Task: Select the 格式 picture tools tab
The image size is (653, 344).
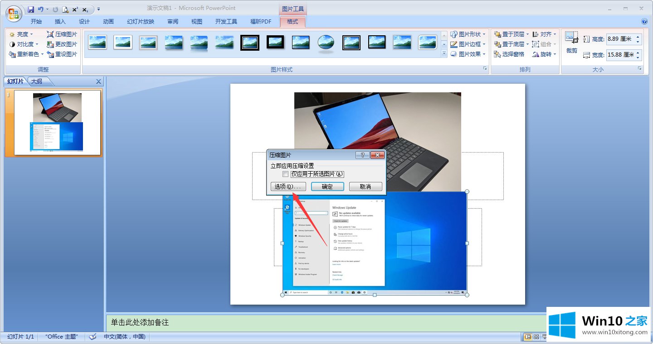Action: click(x=292, y=22)
